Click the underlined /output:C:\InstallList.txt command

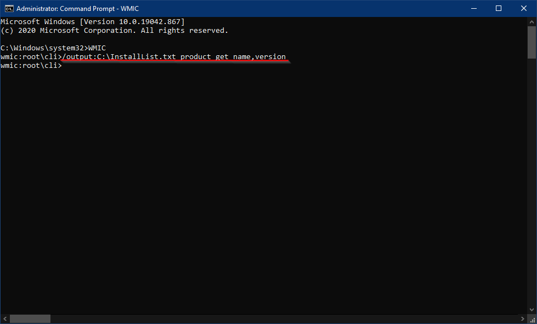[174, 57]
